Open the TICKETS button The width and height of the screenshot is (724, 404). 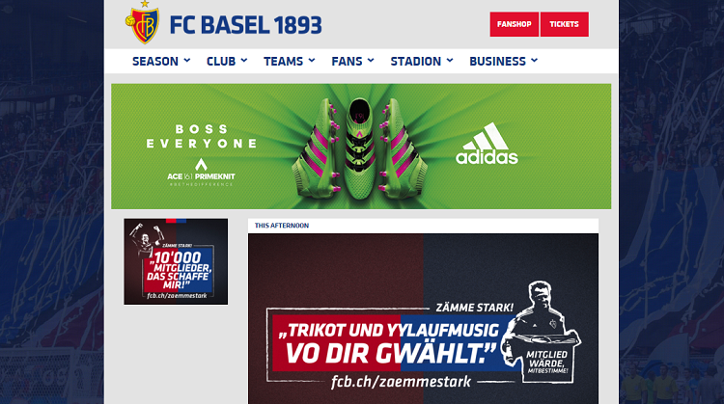click(x=565, y=24)
